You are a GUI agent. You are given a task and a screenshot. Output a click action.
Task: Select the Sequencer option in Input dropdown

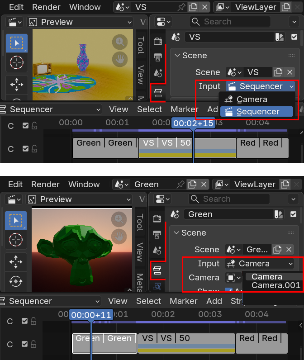tap(257, 112)
